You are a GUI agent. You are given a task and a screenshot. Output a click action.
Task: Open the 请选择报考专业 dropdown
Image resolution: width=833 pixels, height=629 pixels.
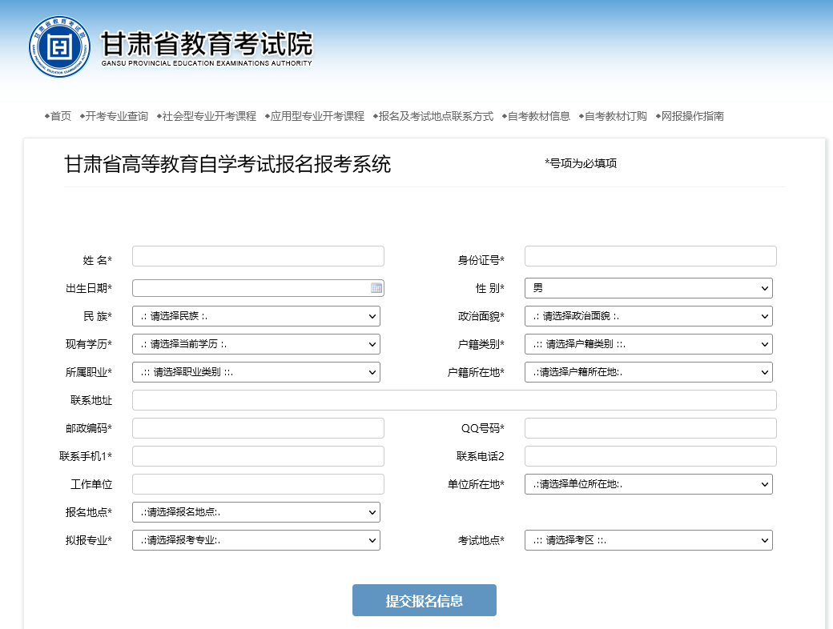(256, 540)
